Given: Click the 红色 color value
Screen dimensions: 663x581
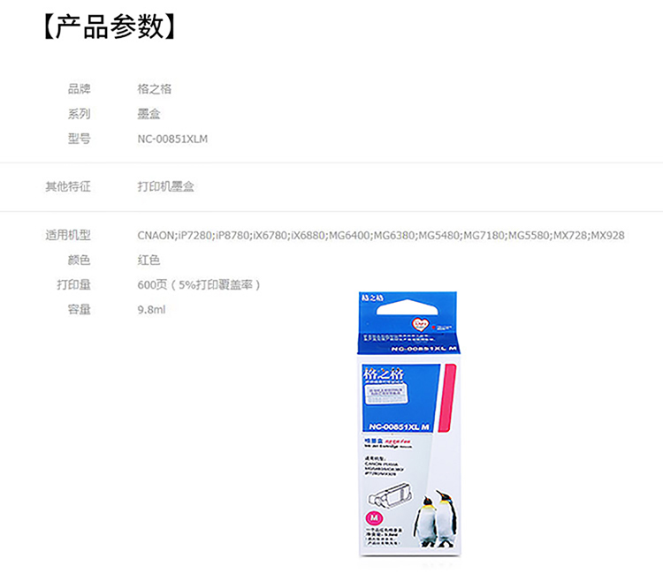Looking at the screenshot, I should (149, 260).
